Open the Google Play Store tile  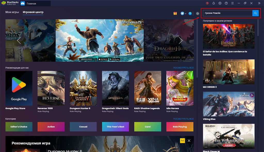19,88
